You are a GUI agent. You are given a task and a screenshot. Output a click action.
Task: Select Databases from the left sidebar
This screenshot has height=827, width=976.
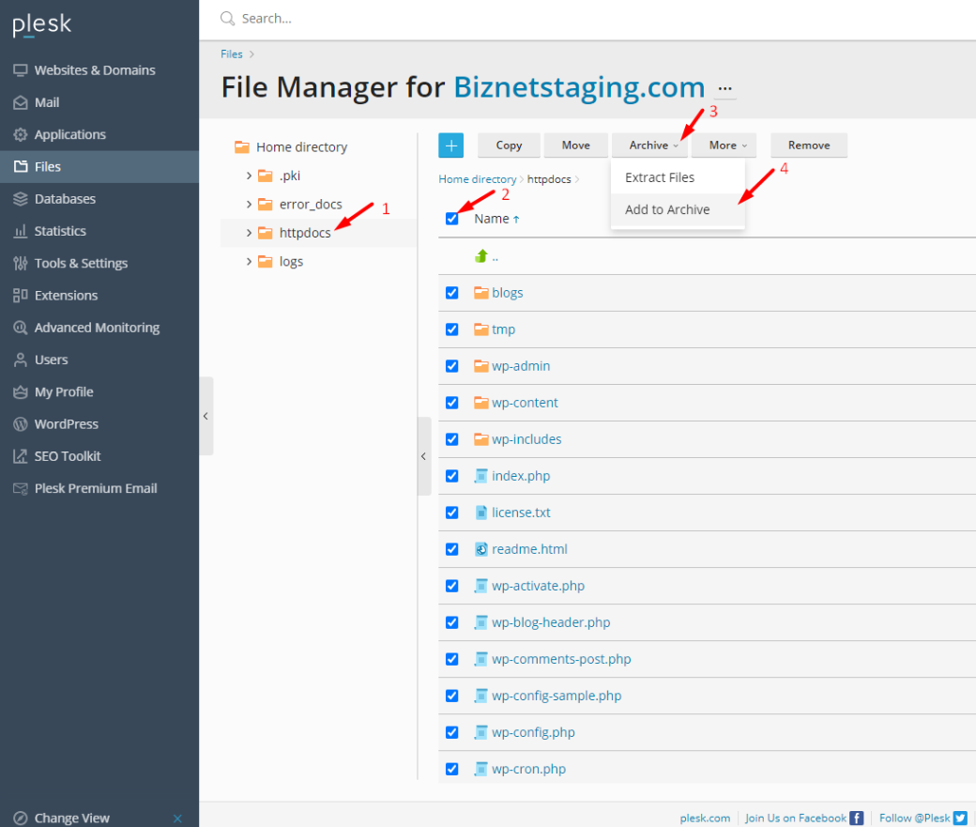(x=71, y=198)
